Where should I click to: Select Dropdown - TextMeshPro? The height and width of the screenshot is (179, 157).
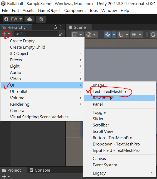(119, 144)
